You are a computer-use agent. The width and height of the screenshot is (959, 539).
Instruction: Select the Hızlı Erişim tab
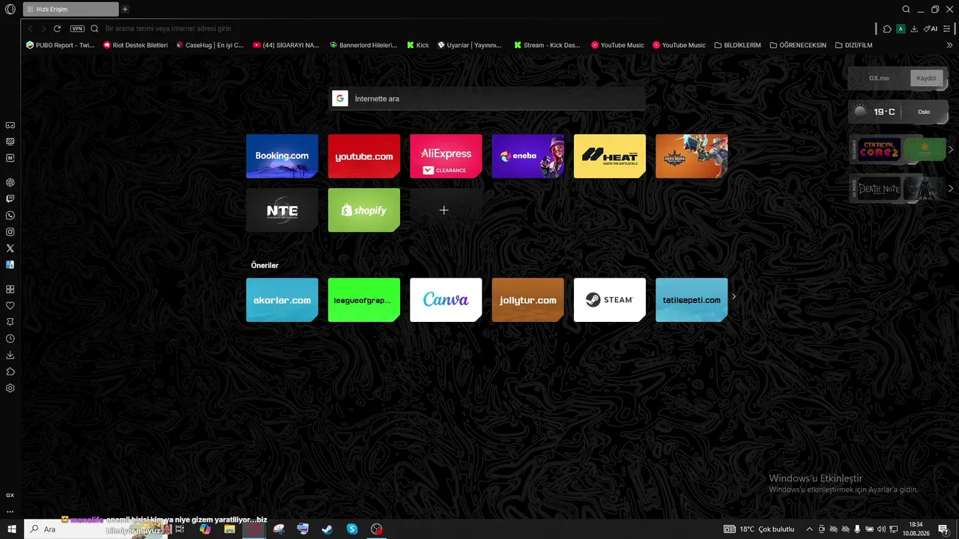coord(72,10)
